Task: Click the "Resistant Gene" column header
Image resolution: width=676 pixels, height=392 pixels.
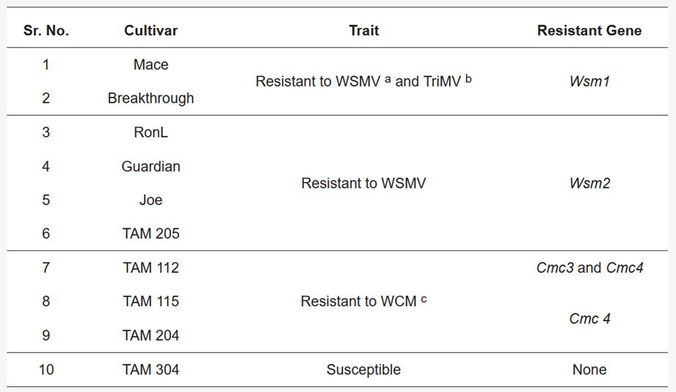Action: pyautogui.click(x=589, y=30)
